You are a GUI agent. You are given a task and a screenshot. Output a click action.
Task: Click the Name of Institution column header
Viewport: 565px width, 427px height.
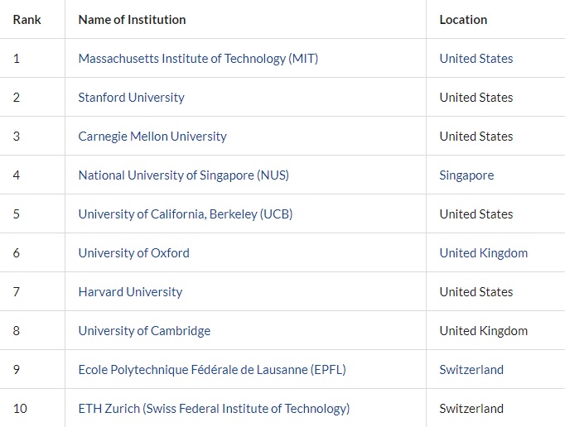pos(132,19)
